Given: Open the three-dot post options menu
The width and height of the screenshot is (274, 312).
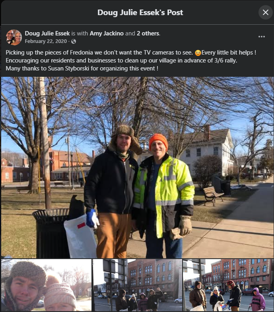Looking at the screenshot, I should [262, 37].
